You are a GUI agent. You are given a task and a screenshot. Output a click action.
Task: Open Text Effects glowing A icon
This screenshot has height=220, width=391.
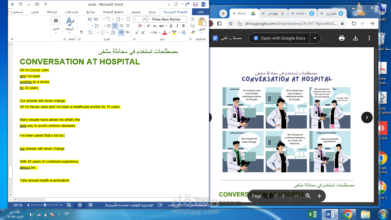[184, 32]
